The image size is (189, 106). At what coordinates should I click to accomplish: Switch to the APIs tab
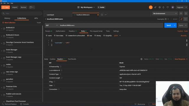[x=36, y=18]
